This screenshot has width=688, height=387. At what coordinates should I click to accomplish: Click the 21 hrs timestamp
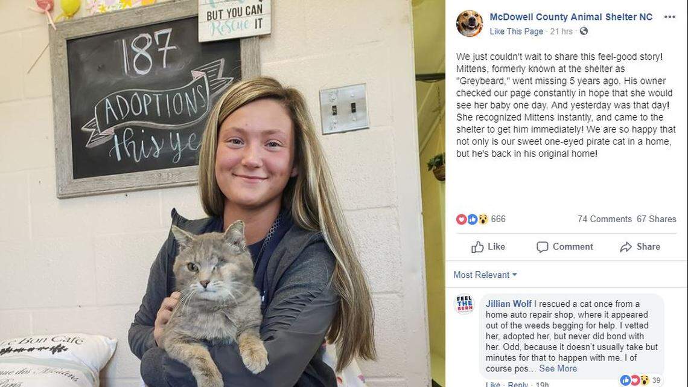pyautogui.click(x=561, y=31)
